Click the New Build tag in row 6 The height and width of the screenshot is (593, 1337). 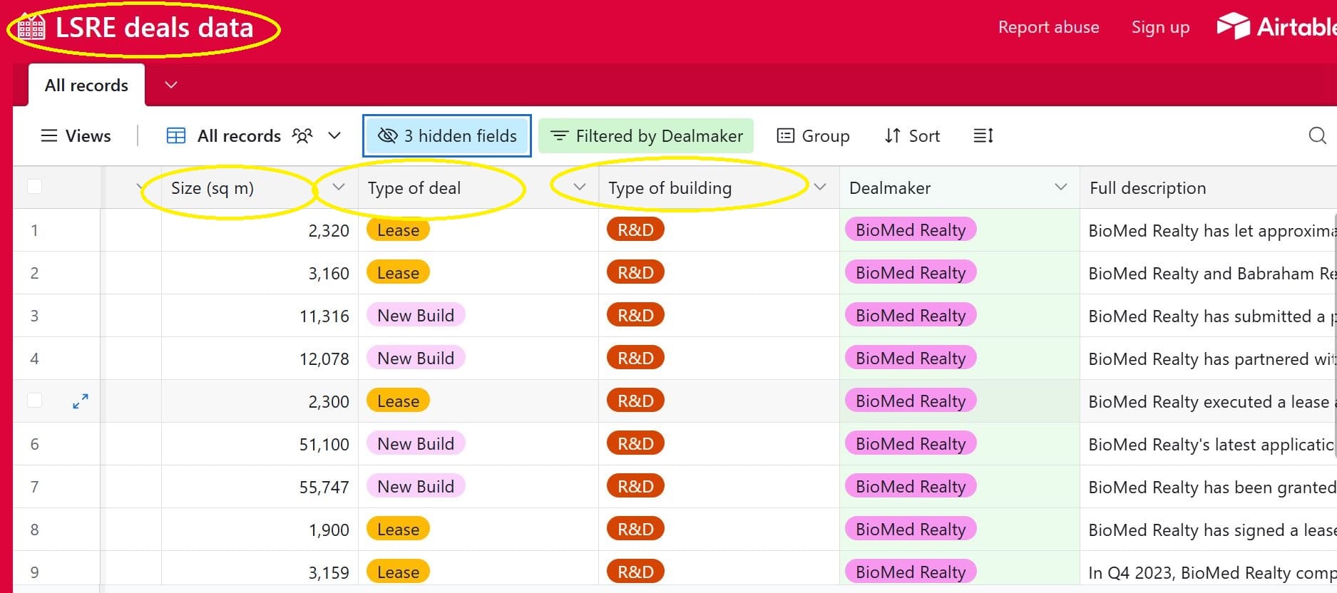[416, 443]
